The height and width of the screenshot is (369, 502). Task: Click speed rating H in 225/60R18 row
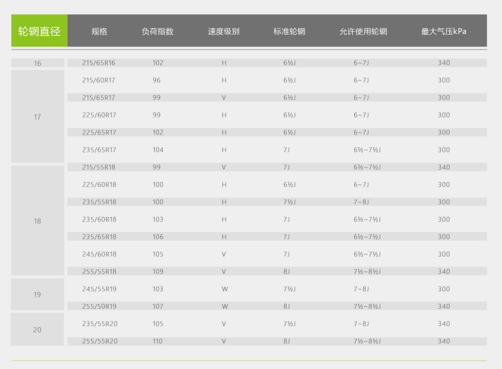coord(224,184)
